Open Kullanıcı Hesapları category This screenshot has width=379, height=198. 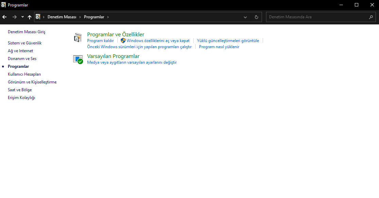pos(24,74)
